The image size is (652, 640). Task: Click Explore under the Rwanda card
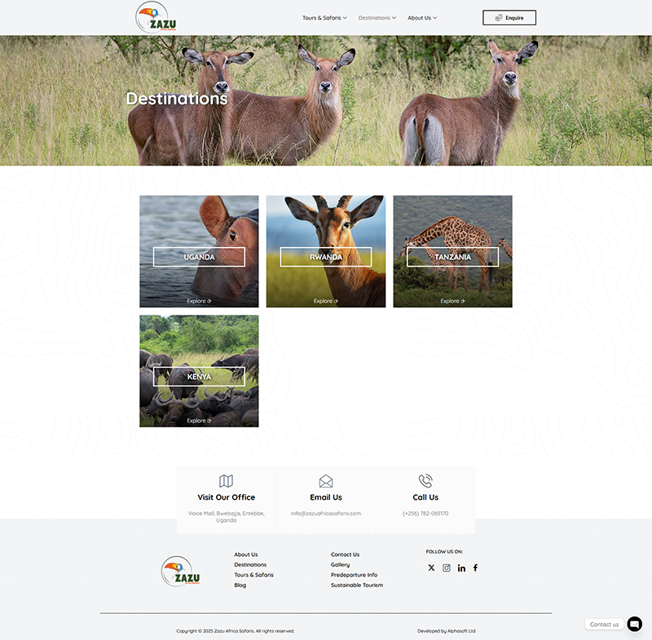(x=326, y=301)
